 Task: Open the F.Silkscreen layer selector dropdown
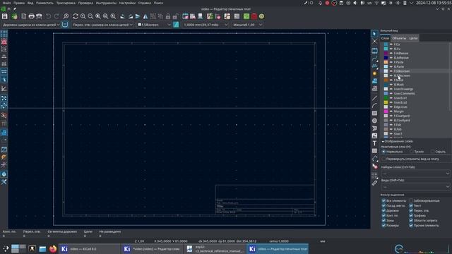pyautogui.click(x=154, y=25)
